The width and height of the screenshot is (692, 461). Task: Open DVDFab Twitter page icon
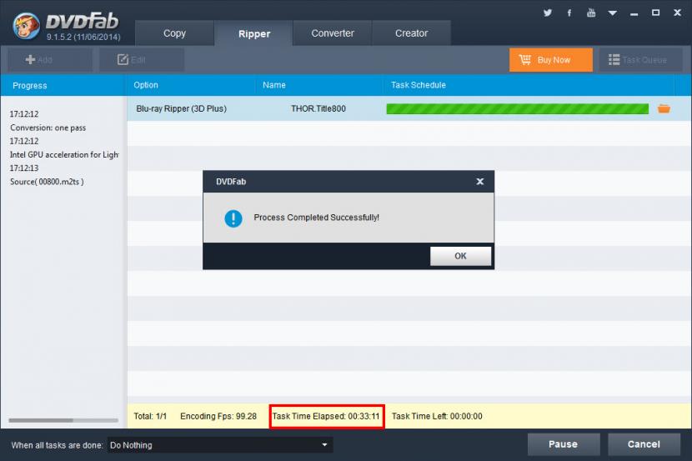(x=548, y=13)
